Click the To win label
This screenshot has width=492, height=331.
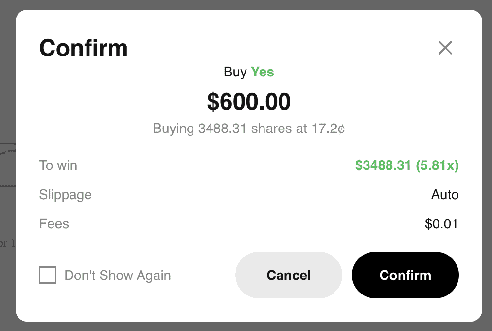pos(58,165)
